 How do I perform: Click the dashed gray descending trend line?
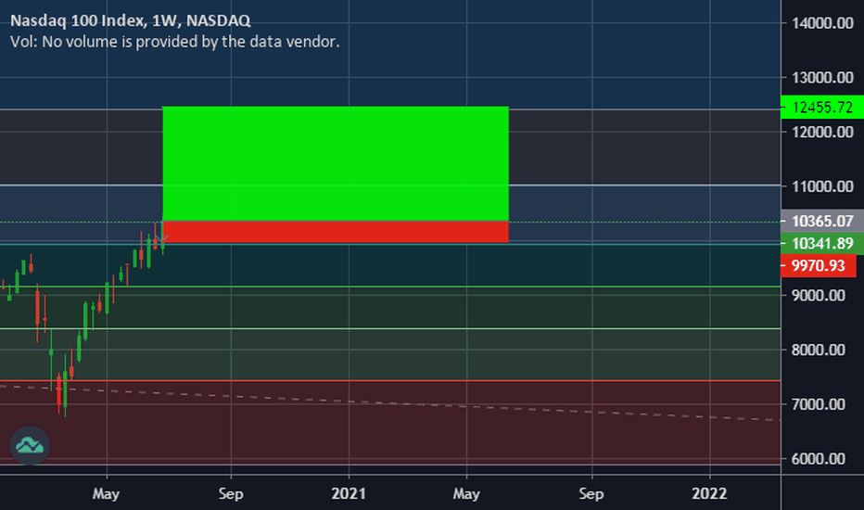click(390, 403)
